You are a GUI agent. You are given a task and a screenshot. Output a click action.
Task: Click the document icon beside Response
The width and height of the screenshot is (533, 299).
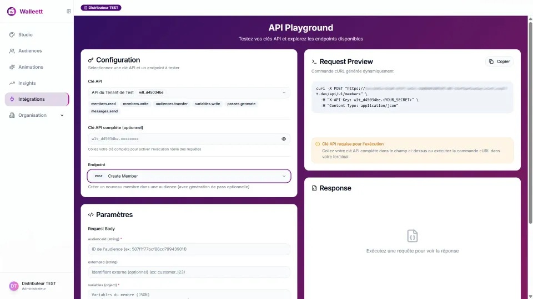pyautogui.click(x=314, y=188)
